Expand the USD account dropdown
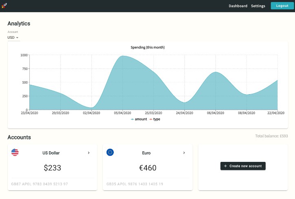The height and width of the screenshot is (199, 295). [x=13, y=38]
